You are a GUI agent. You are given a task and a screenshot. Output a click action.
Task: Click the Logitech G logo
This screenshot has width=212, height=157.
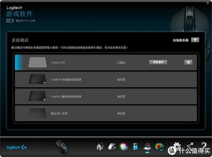(17, 147)
